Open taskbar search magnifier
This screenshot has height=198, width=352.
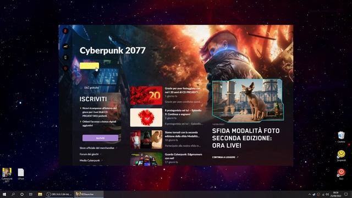coord(13,194)
